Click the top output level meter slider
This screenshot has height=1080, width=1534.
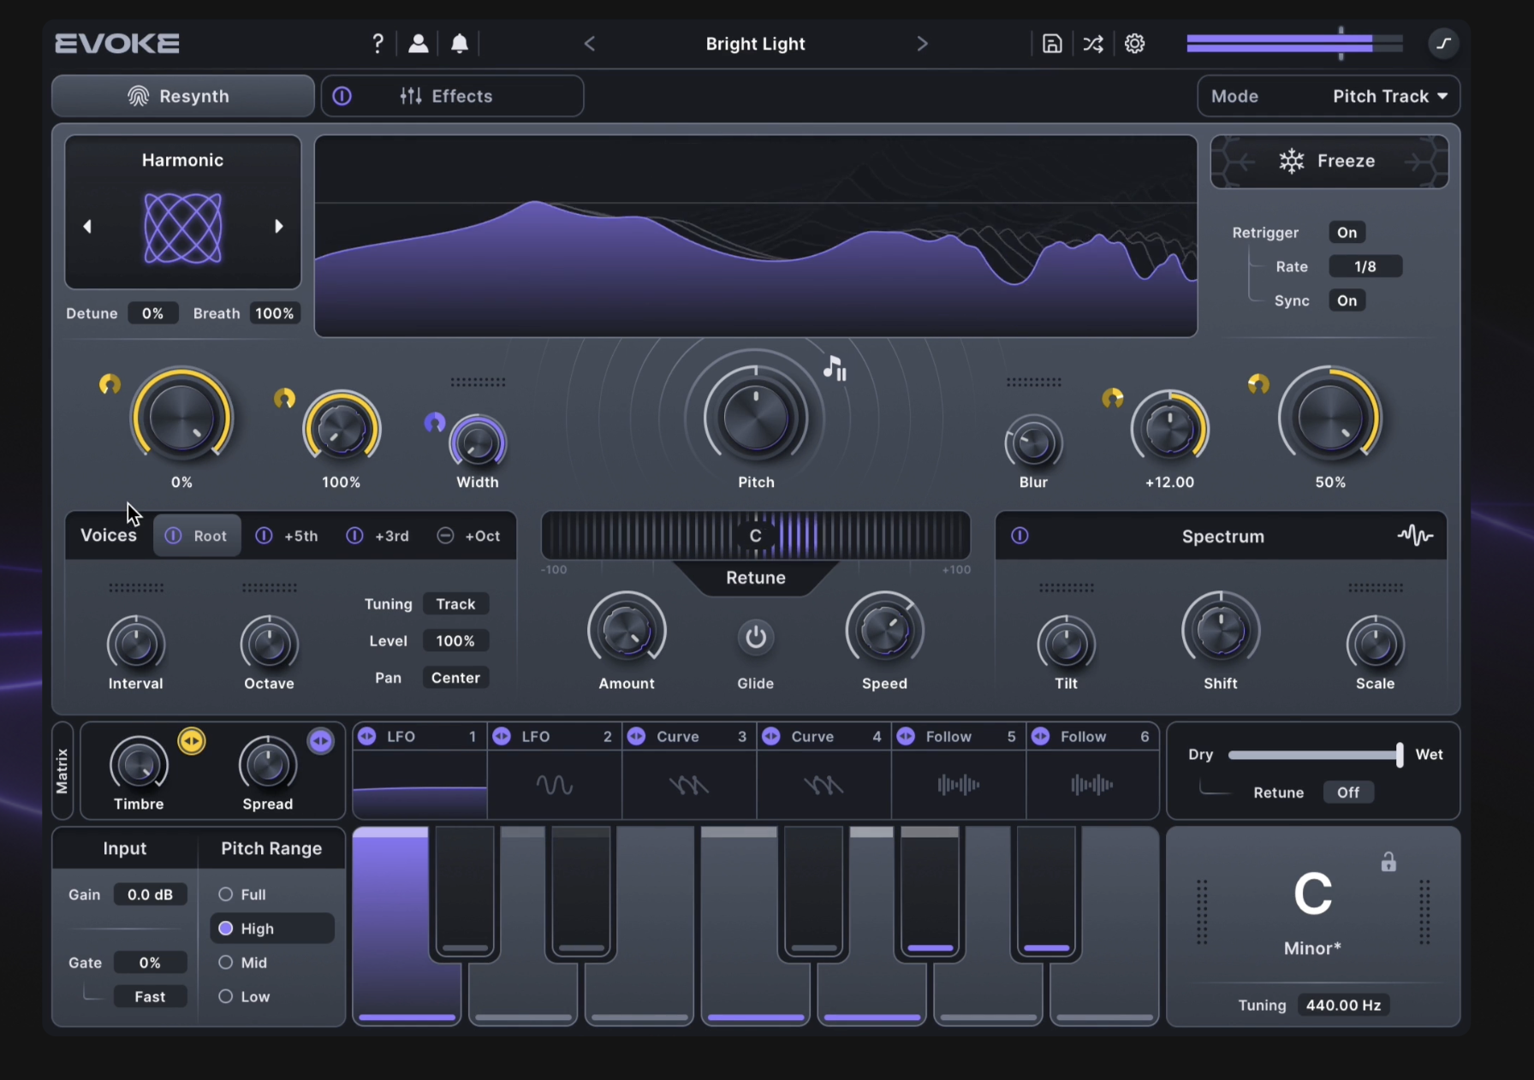coord(1294,44)
